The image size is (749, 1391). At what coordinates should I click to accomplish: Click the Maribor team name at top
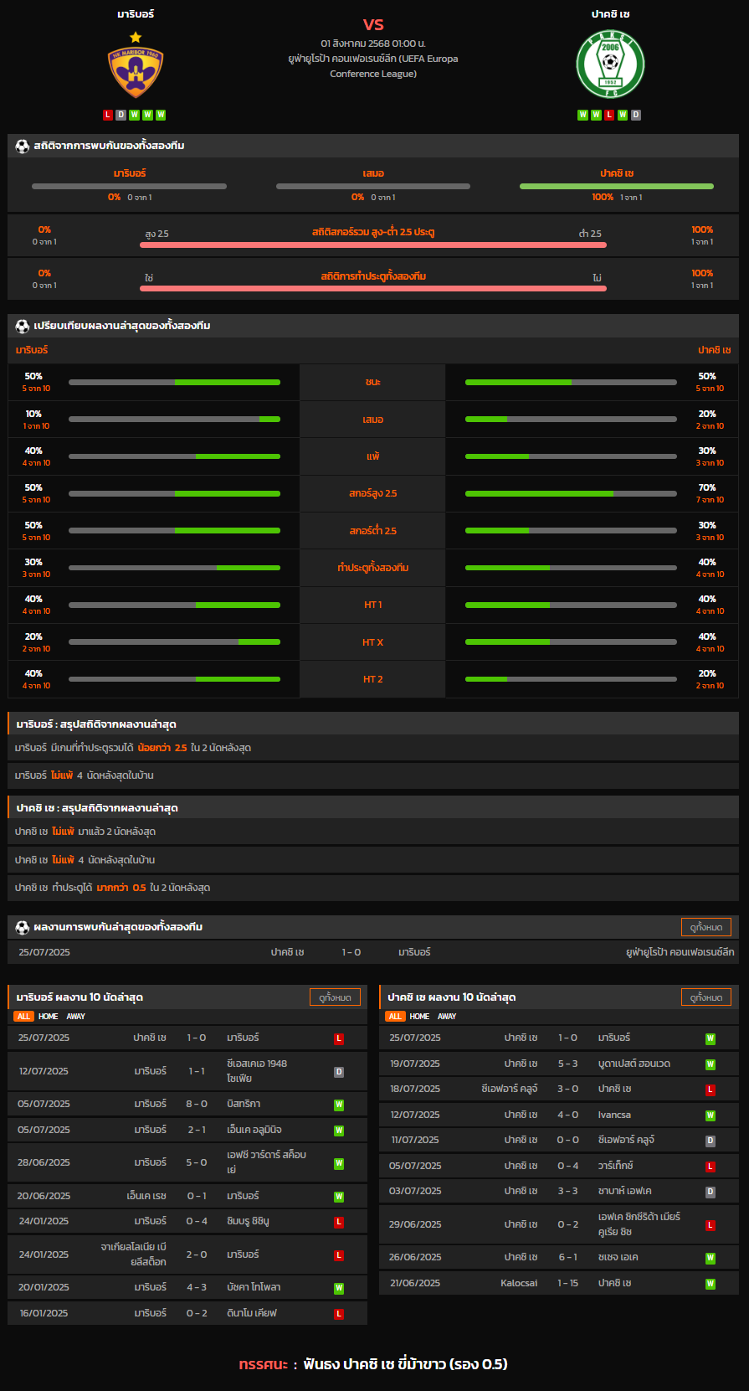(136, 14)
